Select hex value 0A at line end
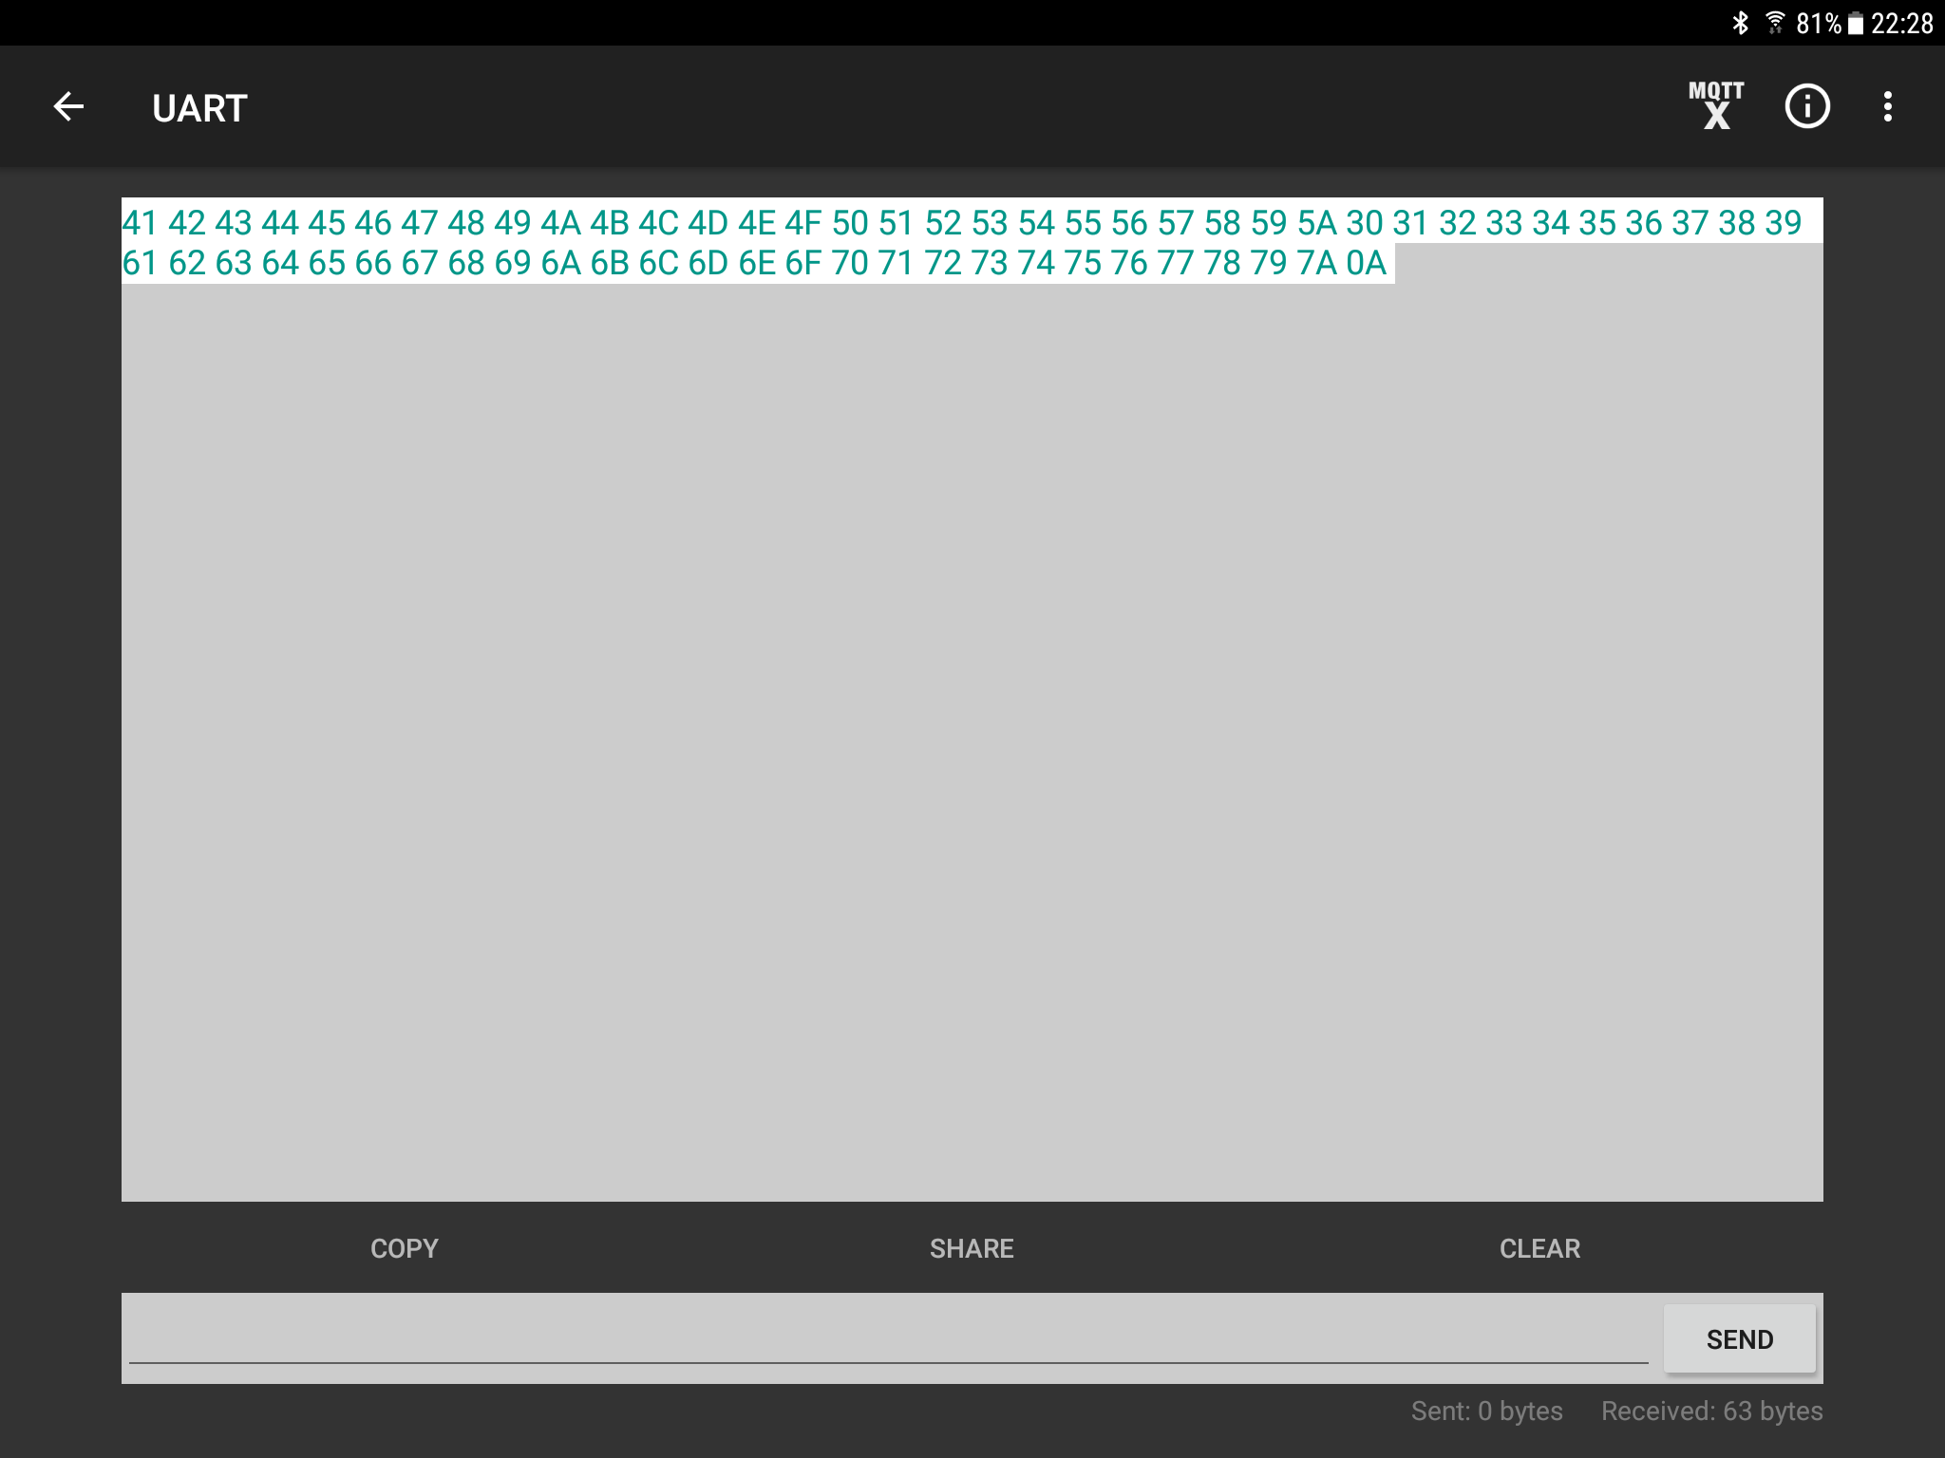Image resolution: width=1945 pixels, height=1458 pixels. pyautogui.click(x=1366, y=262)
